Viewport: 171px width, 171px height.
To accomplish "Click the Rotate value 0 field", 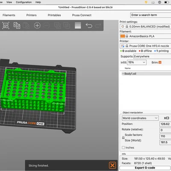I will 165,130.
